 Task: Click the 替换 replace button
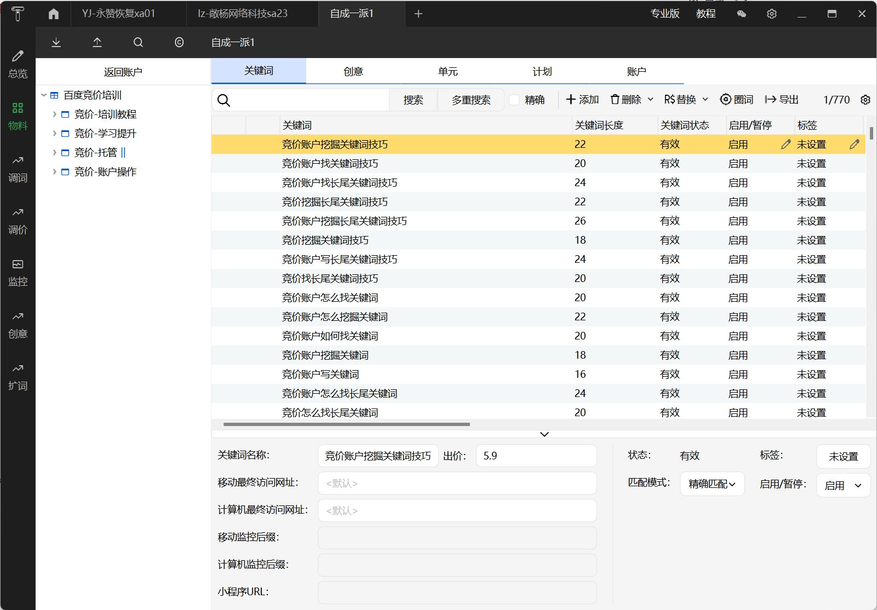pyautogui.click(x=680, y=100)
